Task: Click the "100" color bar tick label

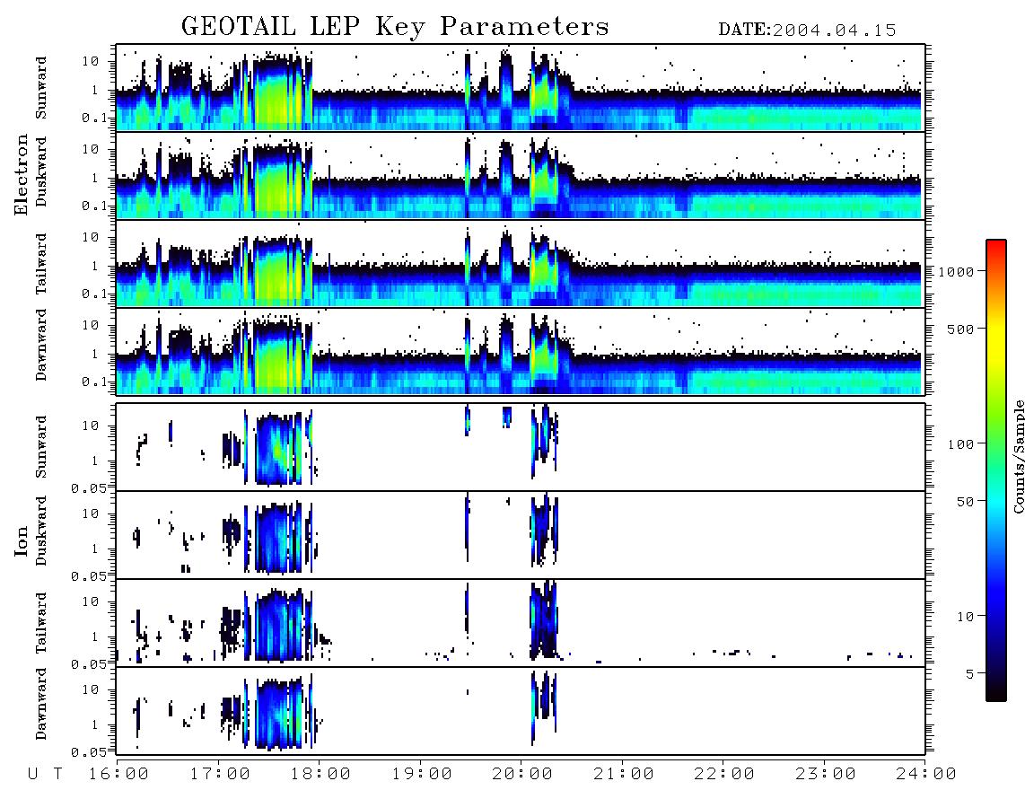Action: click(961, 444)
